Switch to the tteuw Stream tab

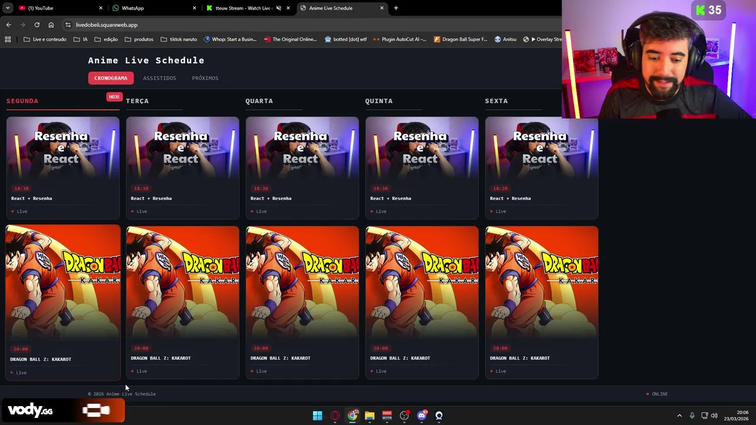(x=248, y=8)
